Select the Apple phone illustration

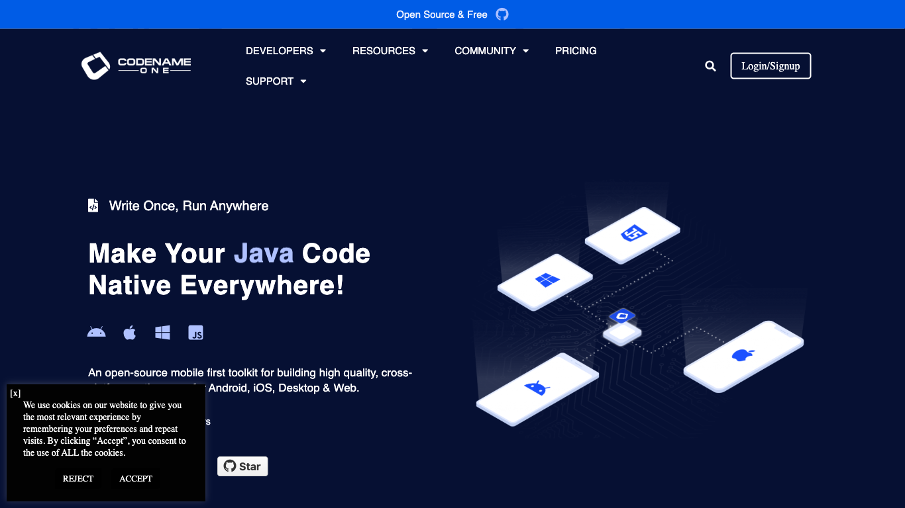[743, 357]
